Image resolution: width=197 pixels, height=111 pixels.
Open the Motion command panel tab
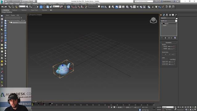[x=170, y=15]
